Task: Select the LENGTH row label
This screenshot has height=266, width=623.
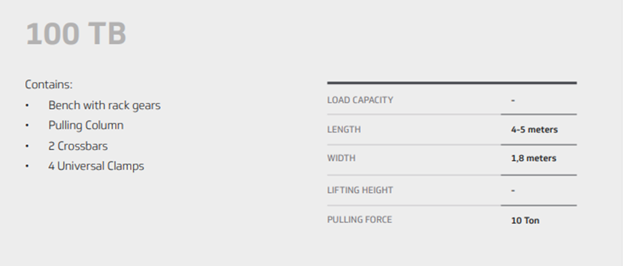Action: pos(344,129)
